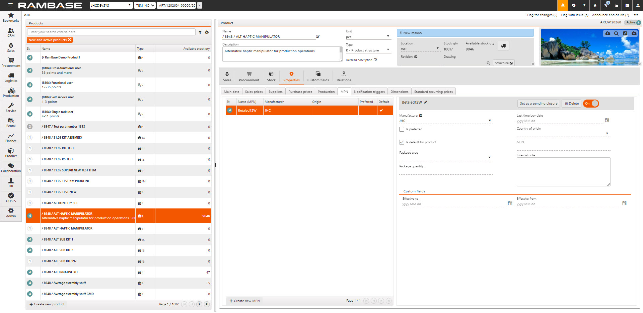643x313 pixels.
Task: Click the warning alert icon in top bar
Action: [x=563, y=5]
